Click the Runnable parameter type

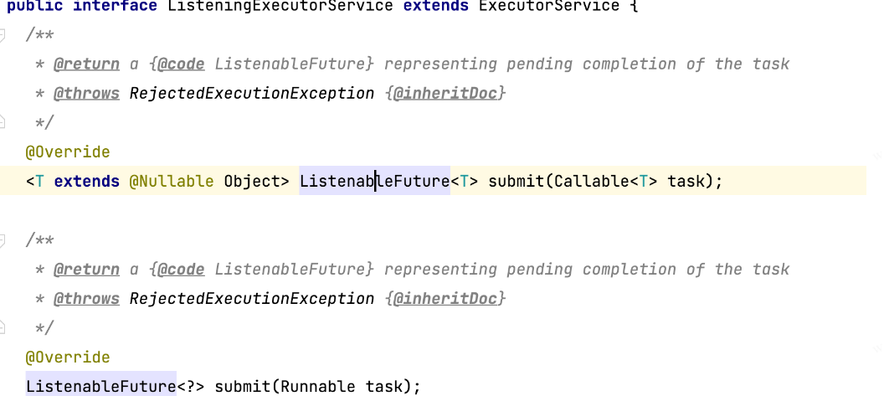(x=318, y=387)
